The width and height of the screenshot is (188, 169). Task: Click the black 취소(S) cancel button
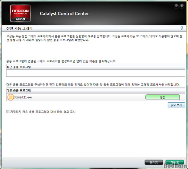point(154,162)
